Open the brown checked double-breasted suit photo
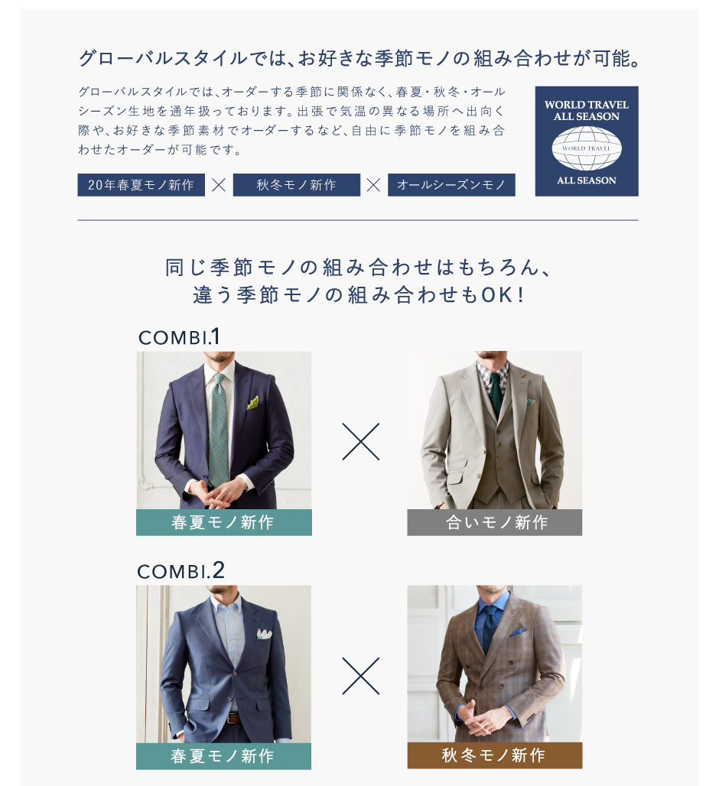719x786 pixels. tap(494, 664)
